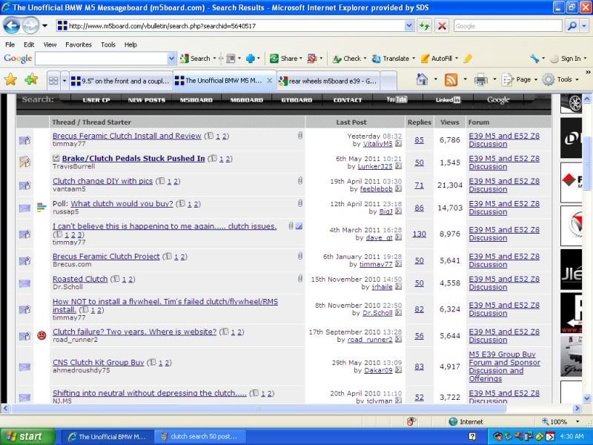Viewport: 593px width, 445px height.
Task: Click the Google Toolbar search input field
Action: (102, 59)
